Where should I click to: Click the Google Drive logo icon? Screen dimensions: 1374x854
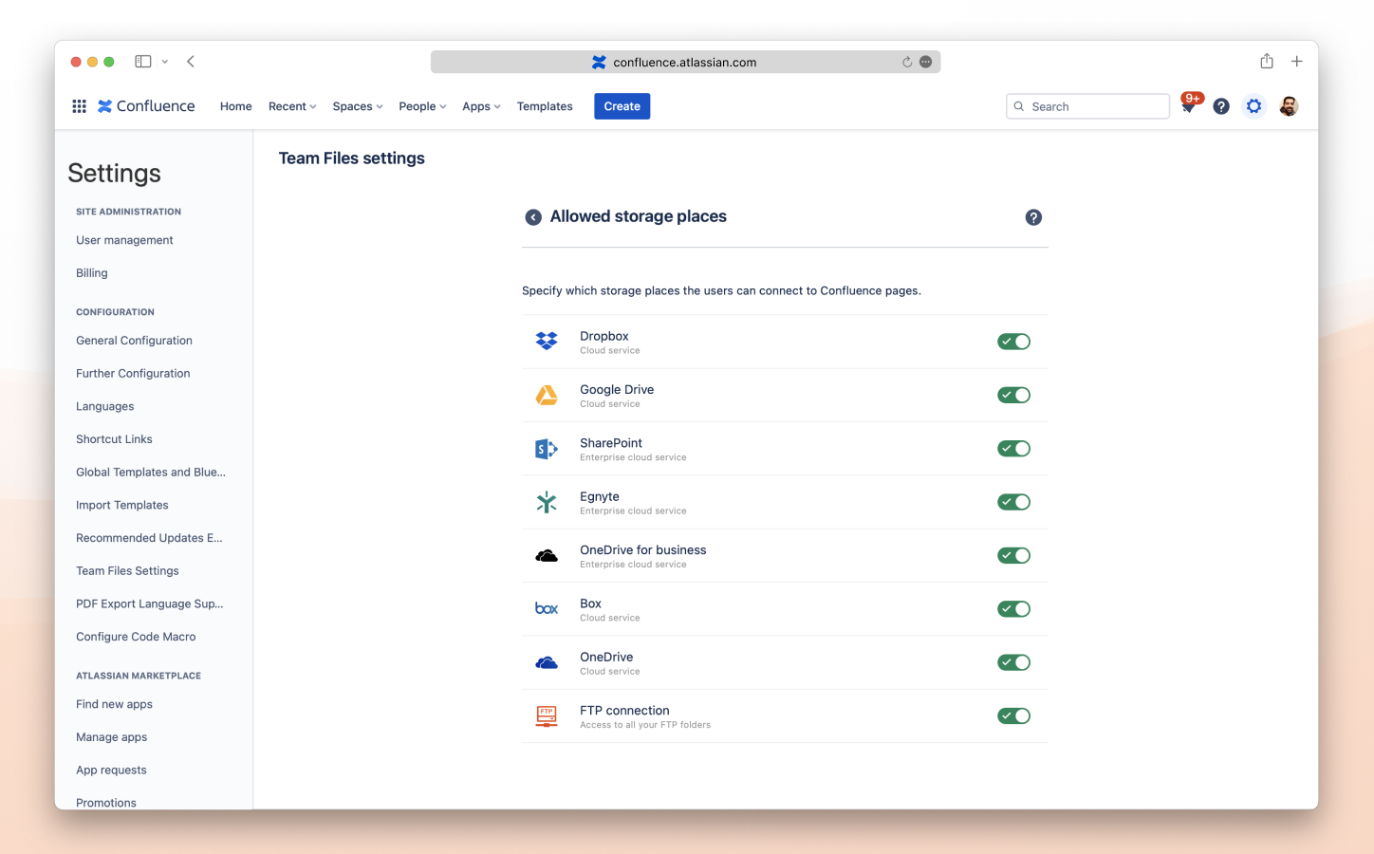click(547, 395)
